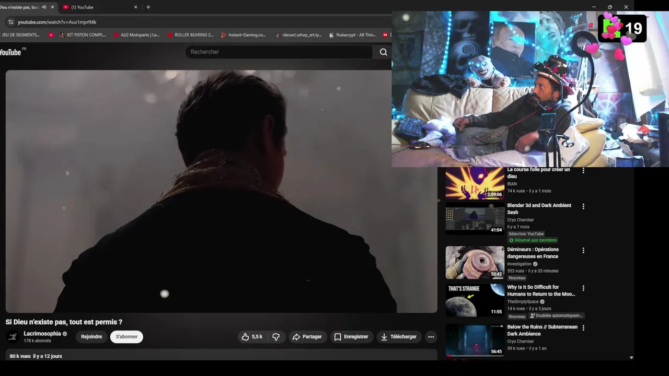Click the Investigation channel name
This screenshot has width=669, height=376.
519,264
